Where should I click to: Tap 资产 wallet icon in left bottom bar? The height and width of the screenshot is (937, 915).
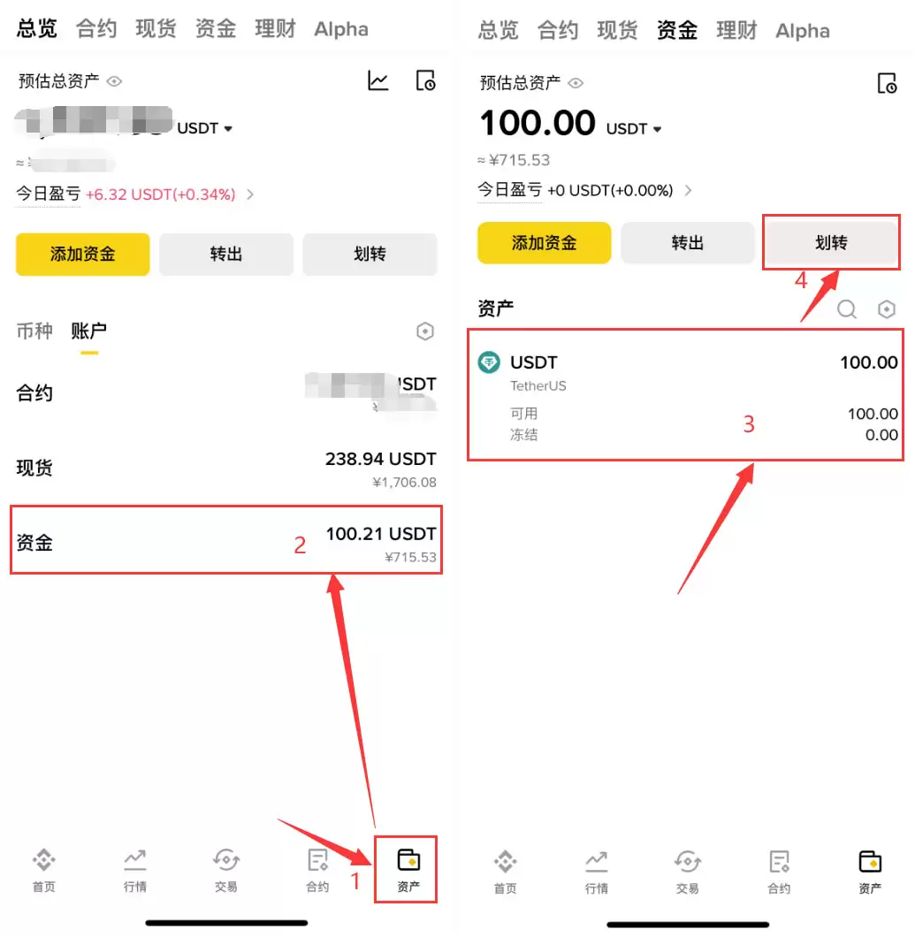click(408, 870)
